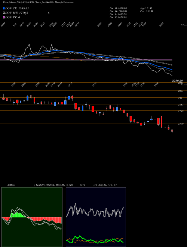Click the 2280.20 price label
Image resolution: width=187 pixels, height=247 pixels.
click(177, 80)
